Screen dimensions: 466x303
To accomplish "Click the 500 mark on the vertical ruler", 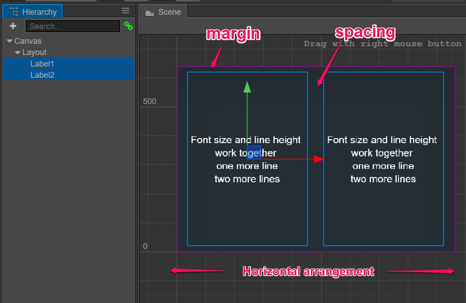I will click(x=149, y=101).
